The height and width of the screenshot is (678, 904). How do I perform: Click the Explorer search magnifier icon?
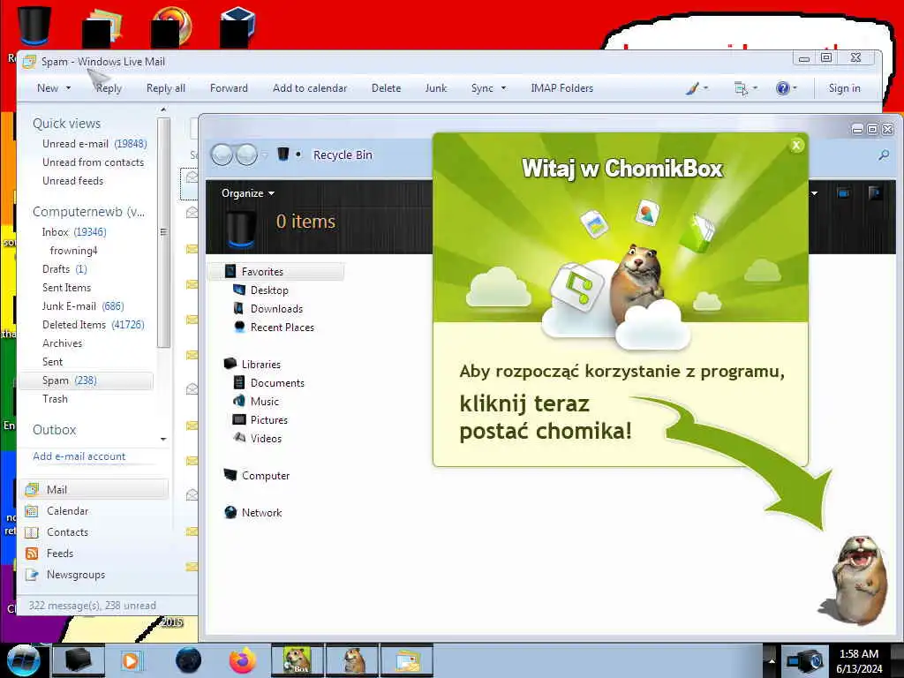(883, 155)
